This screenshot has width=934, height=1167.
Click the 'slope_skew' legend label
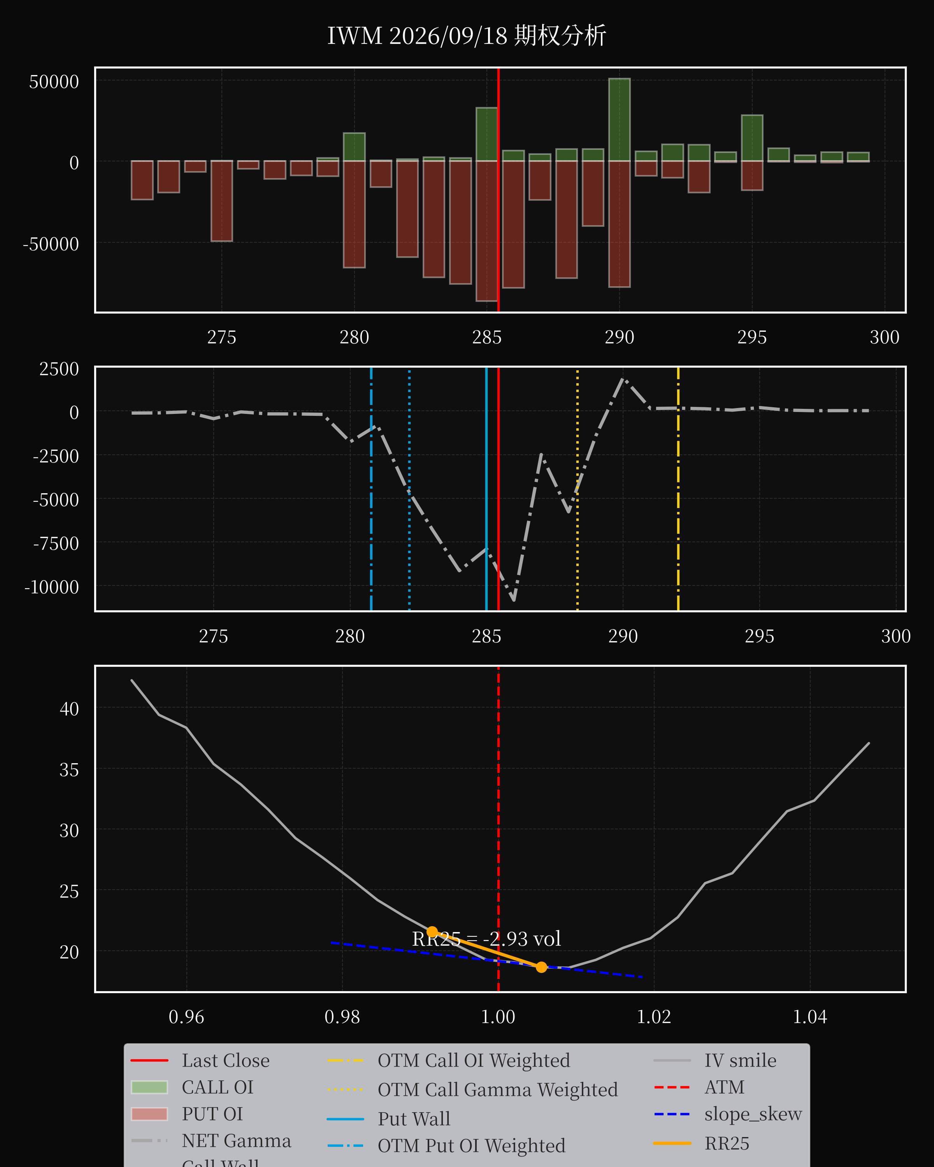click(x=753, y=1114)
